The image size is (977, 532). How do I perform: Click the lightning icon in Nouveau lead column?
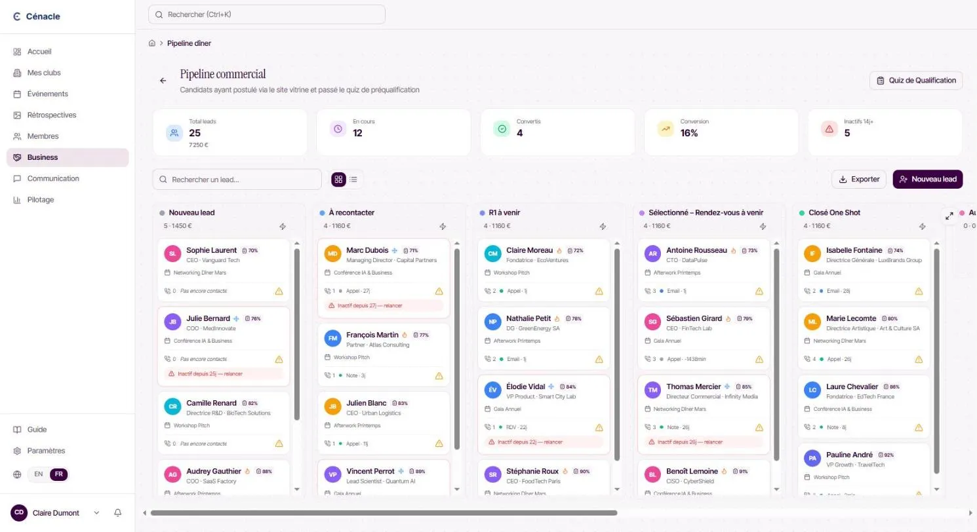(283, 227)
